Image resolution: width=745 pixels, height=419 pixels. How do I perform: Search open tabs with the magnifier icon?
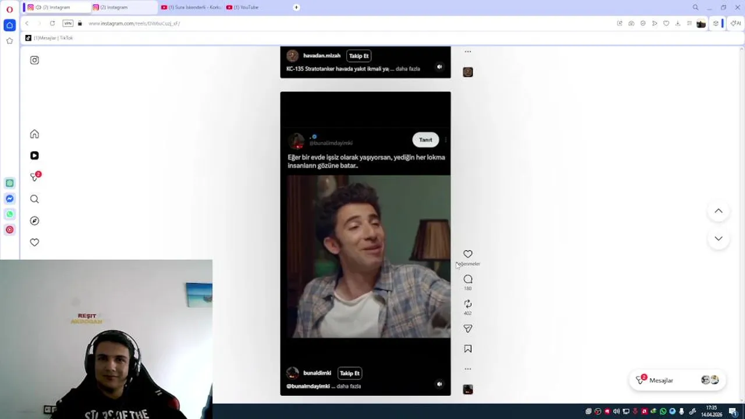(695, 7)
